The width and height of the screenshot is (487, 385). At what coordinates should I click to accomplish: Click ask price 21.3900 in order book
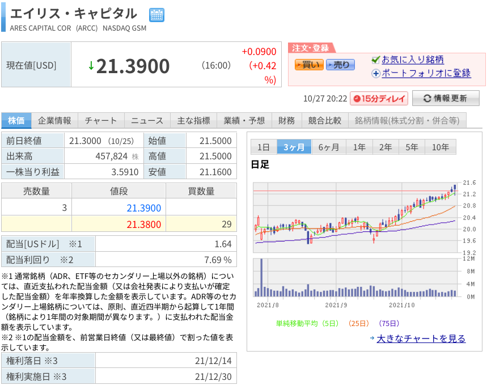(x=143, y=208)
